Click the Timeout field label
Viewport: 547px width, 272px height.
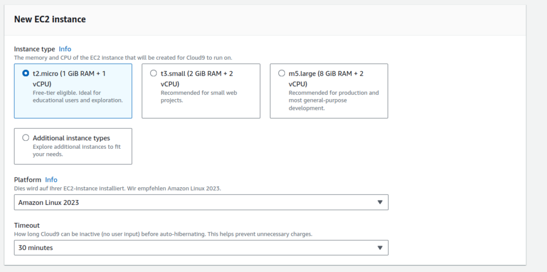click(27, 226)
